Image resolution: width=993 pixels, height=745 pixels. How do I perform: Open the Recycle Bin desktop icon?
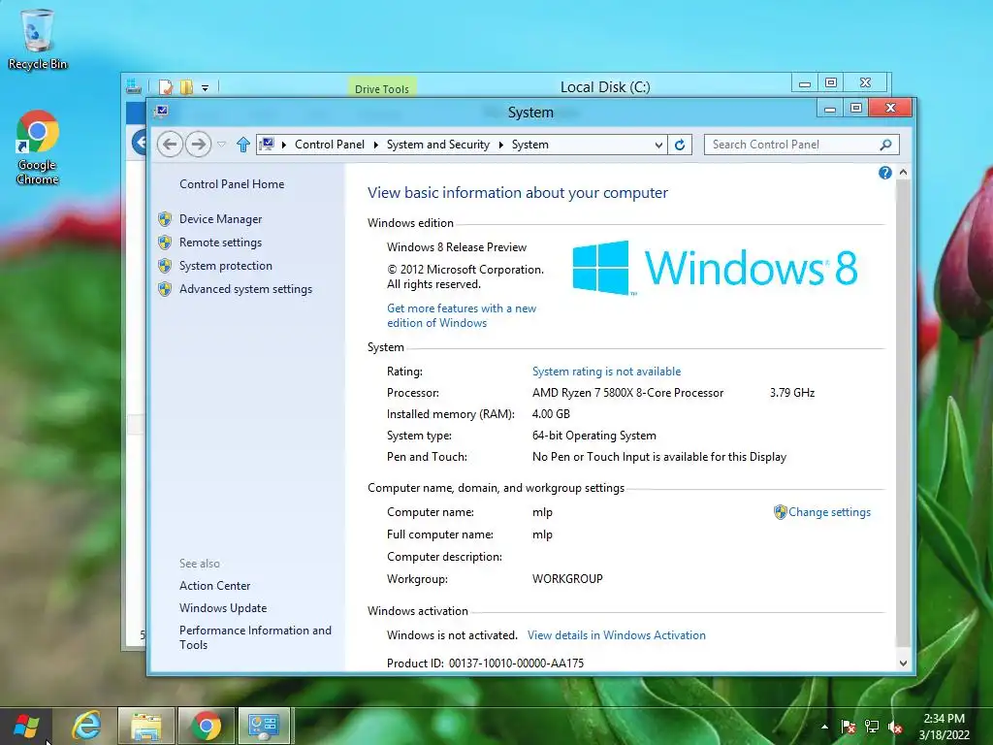38,39
